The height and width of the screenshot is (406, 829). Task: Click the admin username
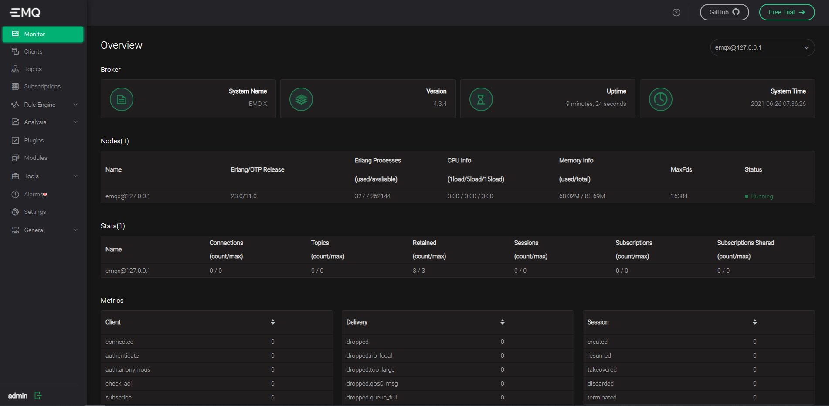18,396
